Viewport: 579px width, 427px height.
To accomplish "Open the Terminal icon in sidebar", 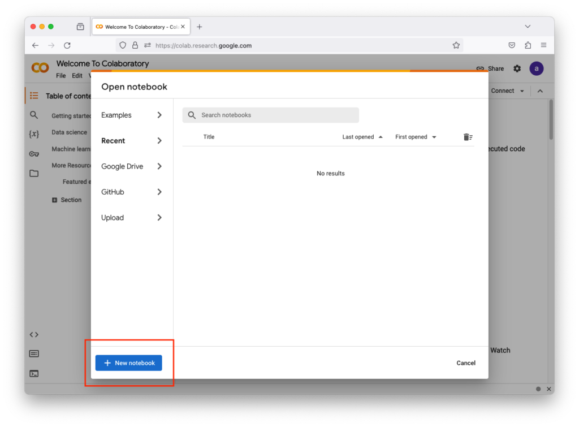I will tap(34, 373).
